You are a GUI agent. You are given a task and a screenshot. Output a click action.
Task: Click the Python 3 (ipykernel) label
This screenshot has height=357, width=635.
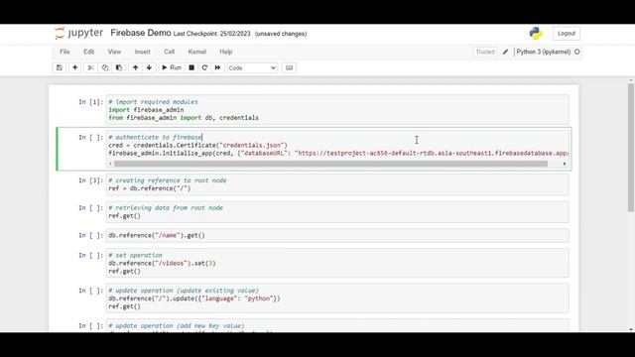(544, 52)
